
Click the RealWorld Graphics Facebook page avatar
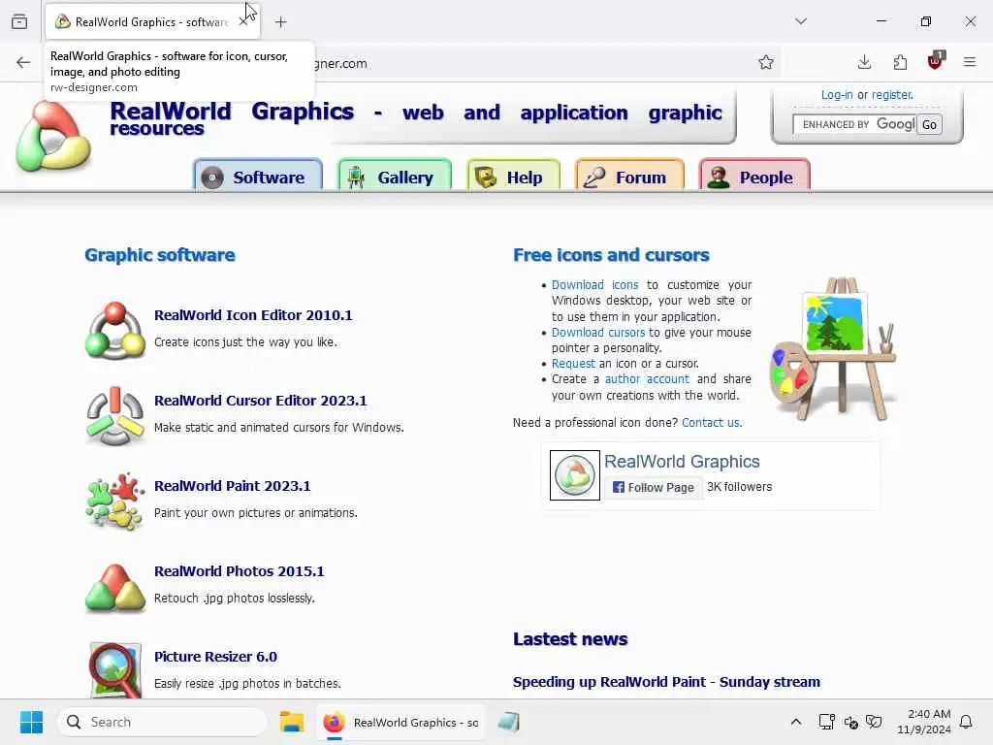574,475
